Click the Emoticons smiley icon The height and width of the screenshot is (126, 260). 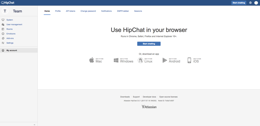[3, 34]
